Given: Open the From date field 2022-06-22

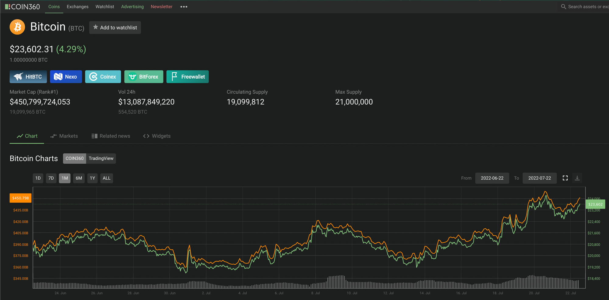Looking at the screenshot, I should pyautogui.click(x=492, y=178).
